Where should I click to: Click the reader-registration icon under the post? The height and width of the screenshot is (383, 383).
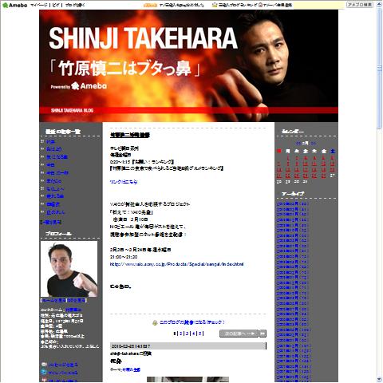coord(155,322)
